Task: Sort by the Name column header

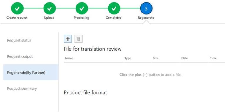Action: (x=69, y=58)
